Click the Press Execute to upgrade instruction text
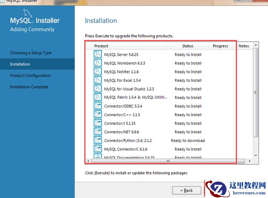 (x=129, y=36)
